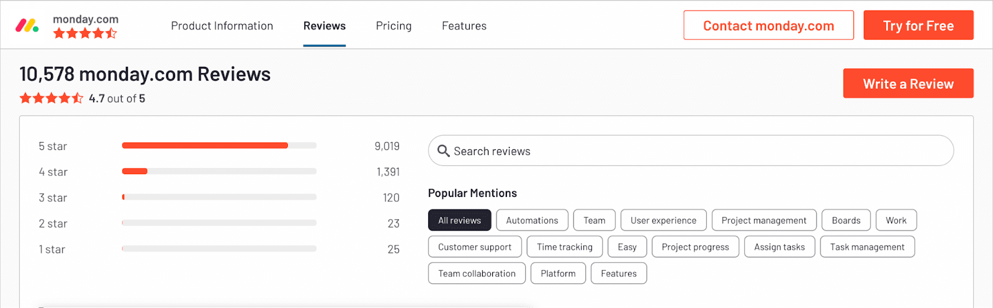Image resolution: width=993 pixels, height=308 pixels.
Task: Click the 120 review count
Action: 391,198
